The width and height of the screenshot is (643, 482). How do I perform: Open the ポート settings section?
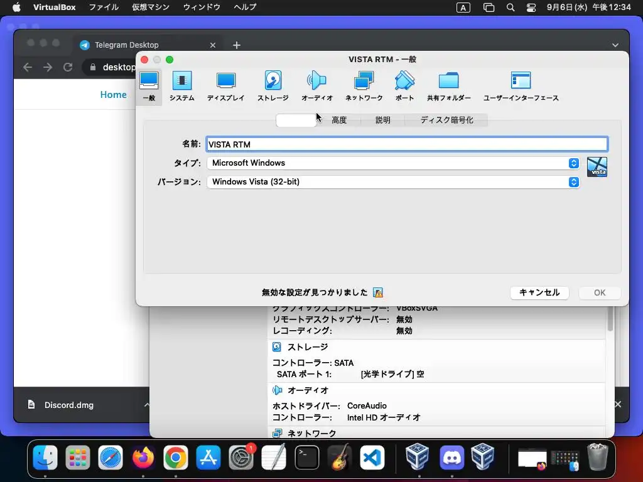pos(404,86)
